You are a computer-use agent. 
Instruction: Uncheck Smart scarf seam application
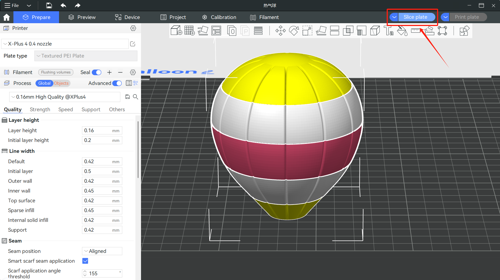[85, 261]
